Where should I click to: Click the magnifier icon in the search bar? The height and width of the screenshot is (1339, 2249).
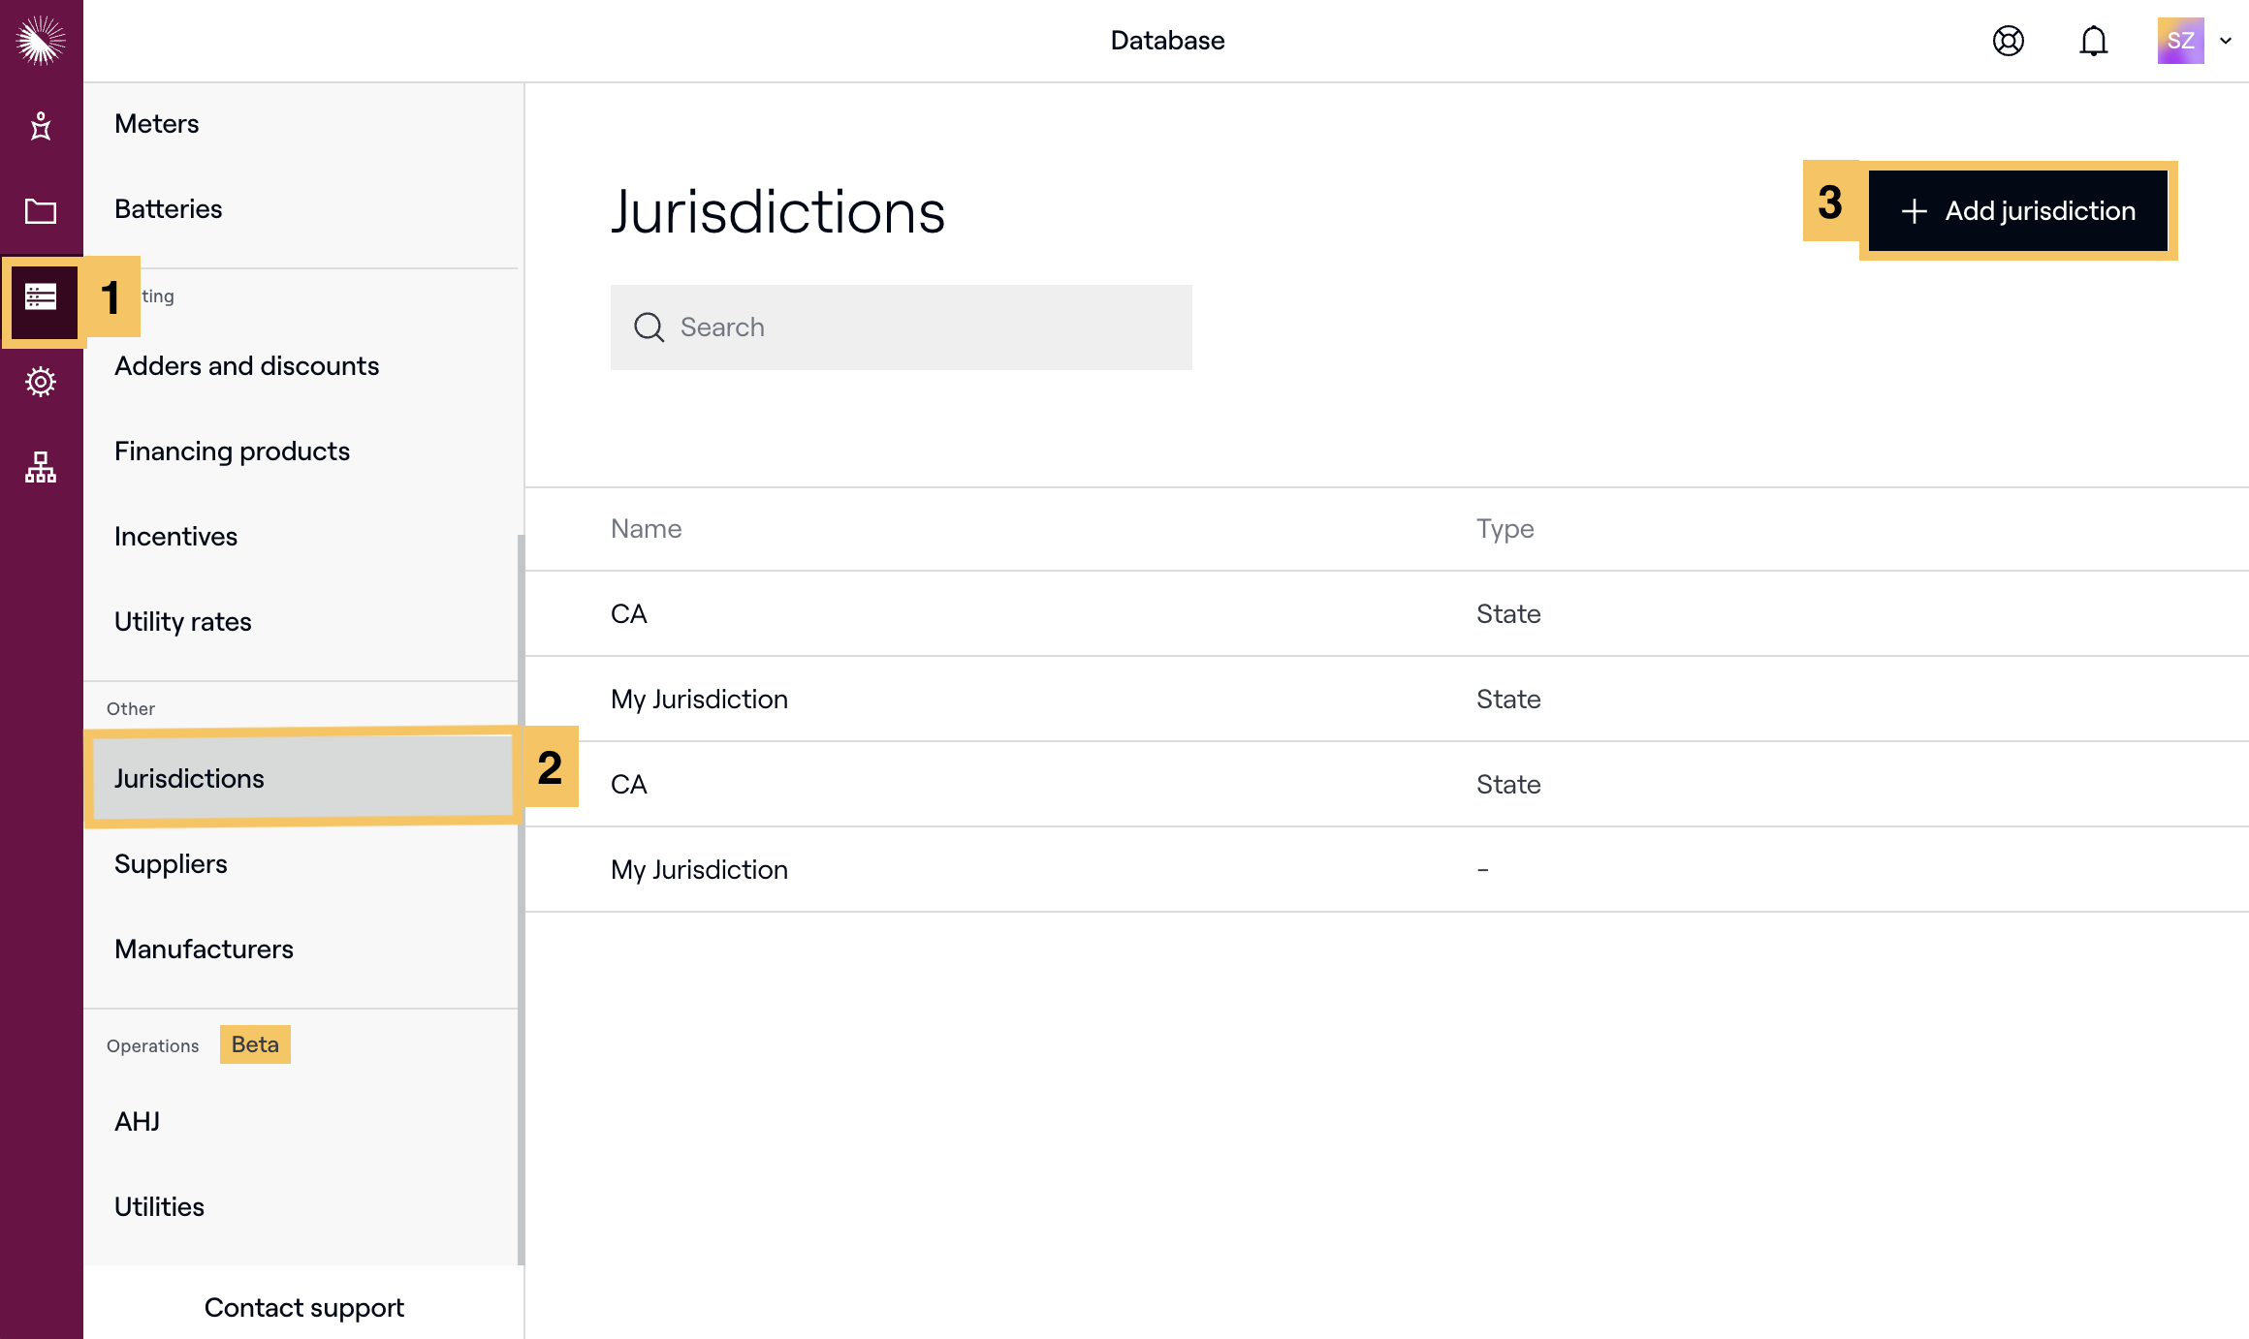(649, 327)
